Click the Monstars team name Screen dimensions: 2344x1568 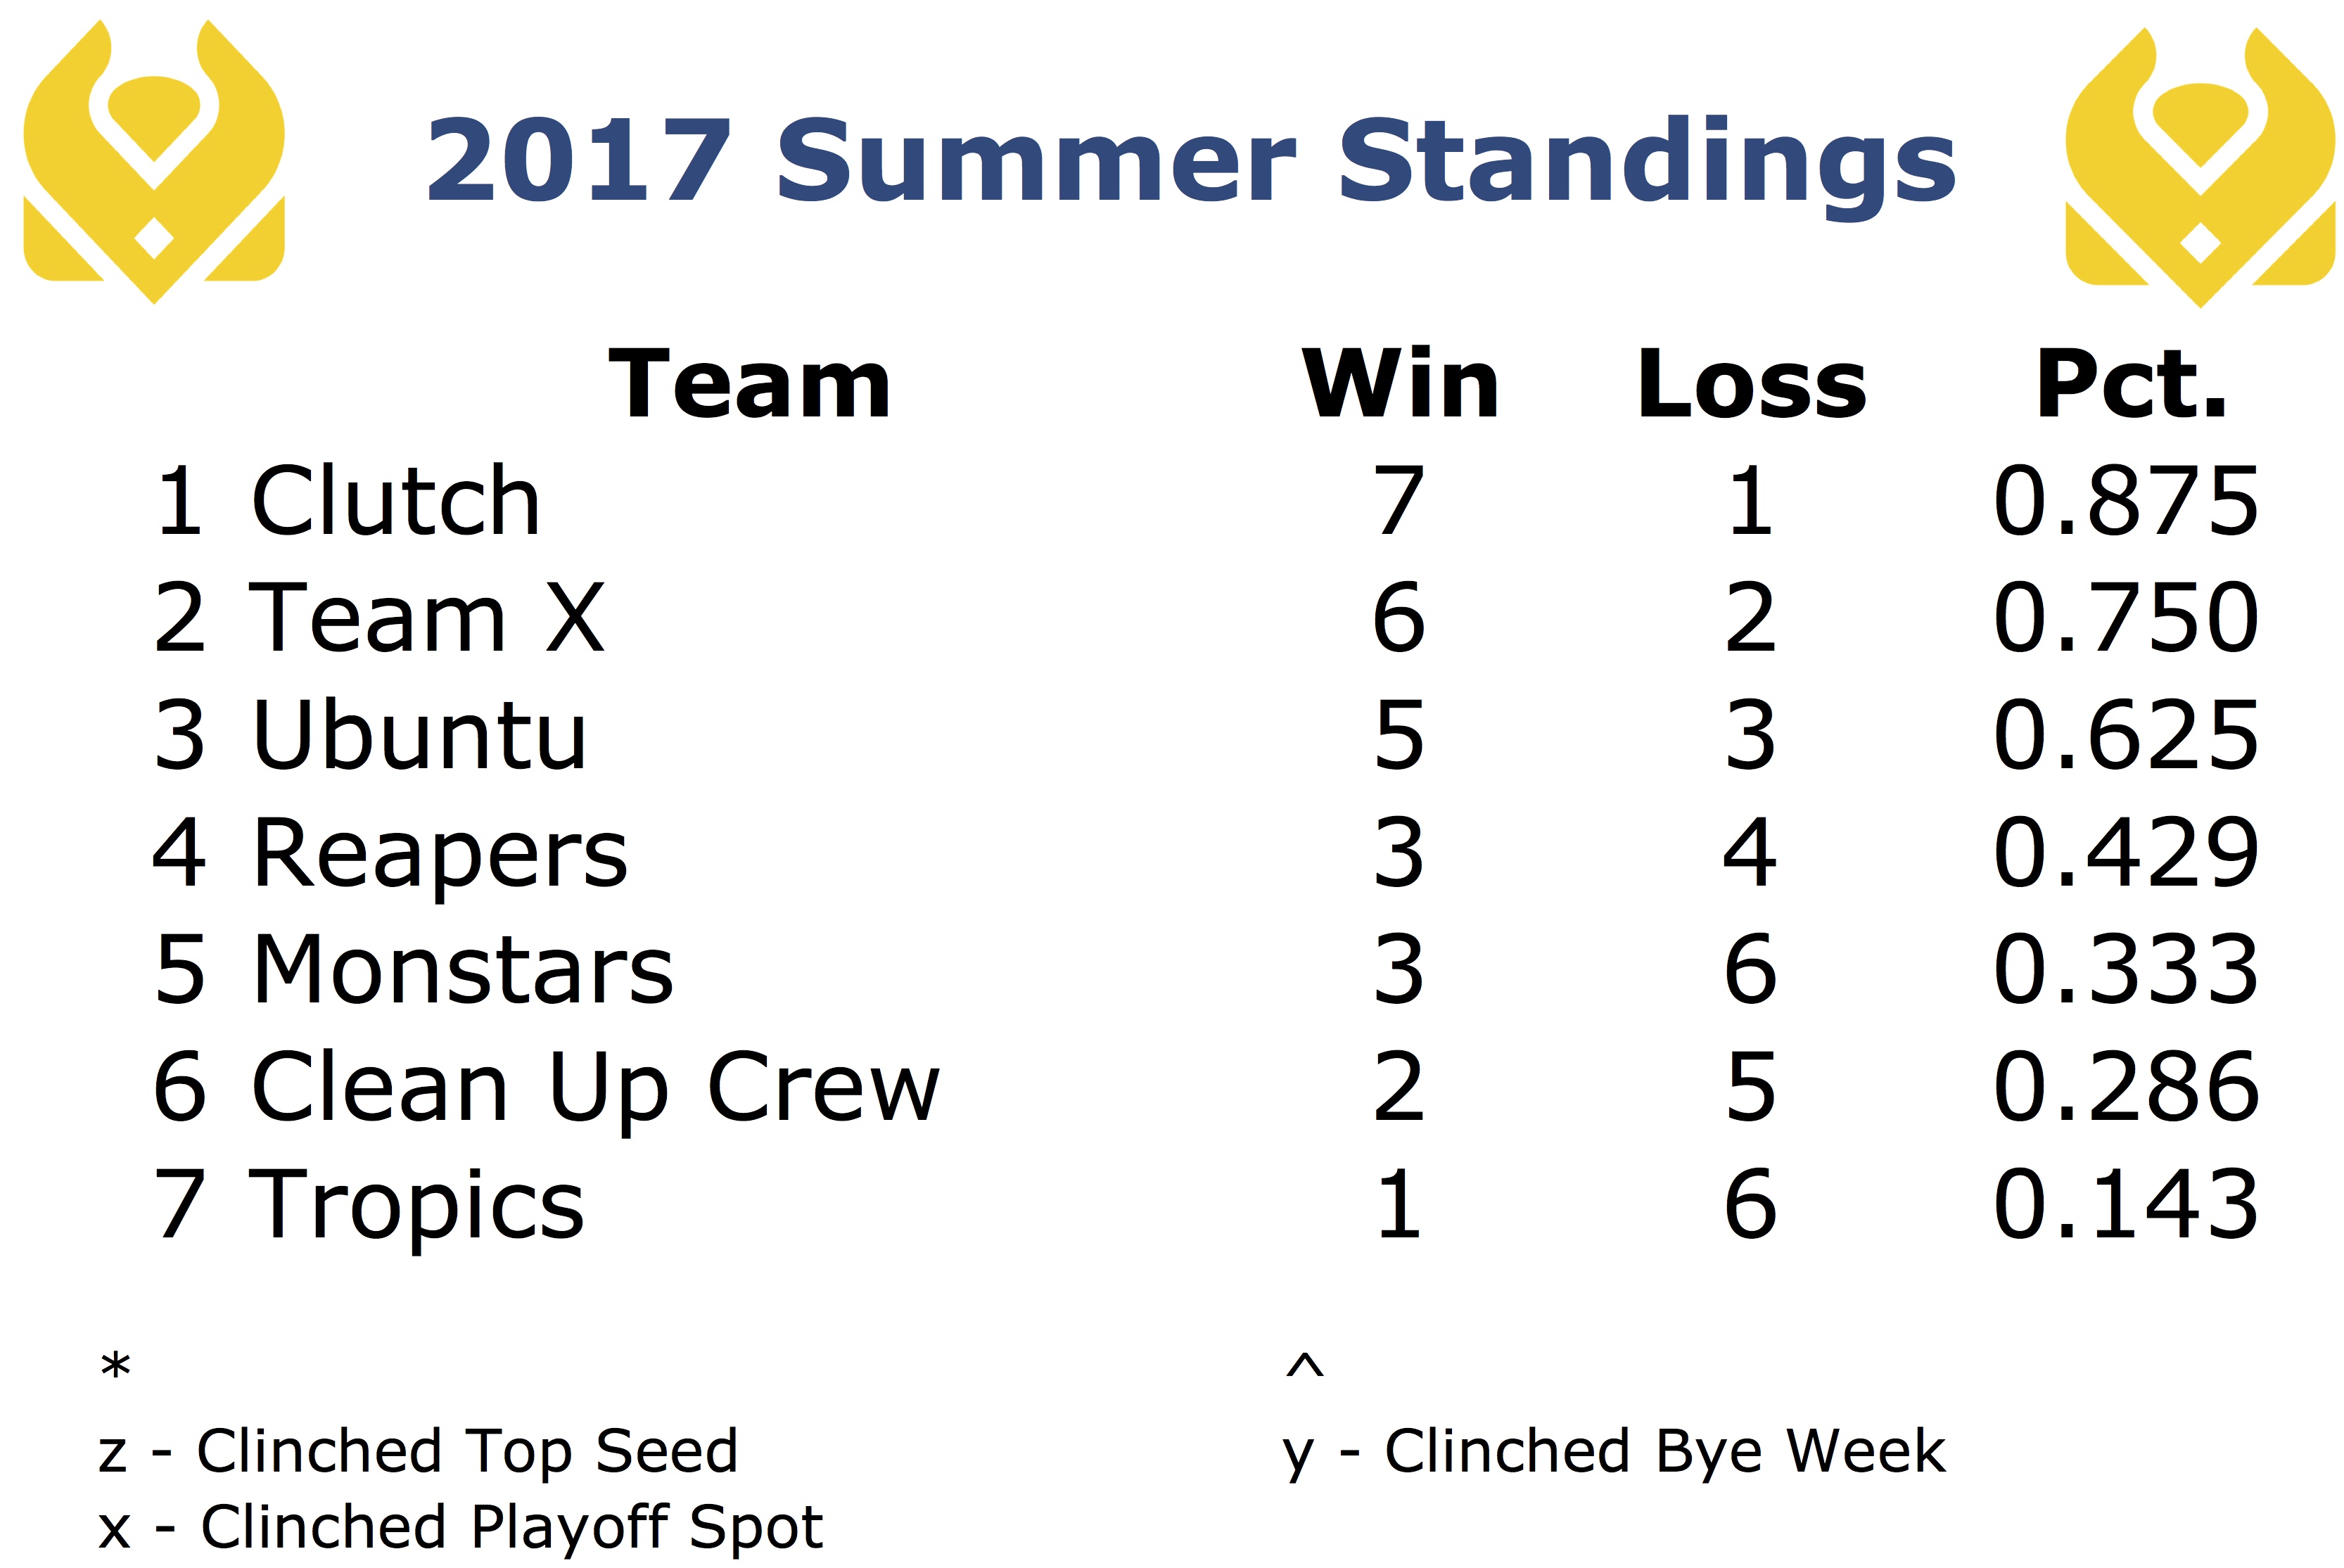click(464, 970)
